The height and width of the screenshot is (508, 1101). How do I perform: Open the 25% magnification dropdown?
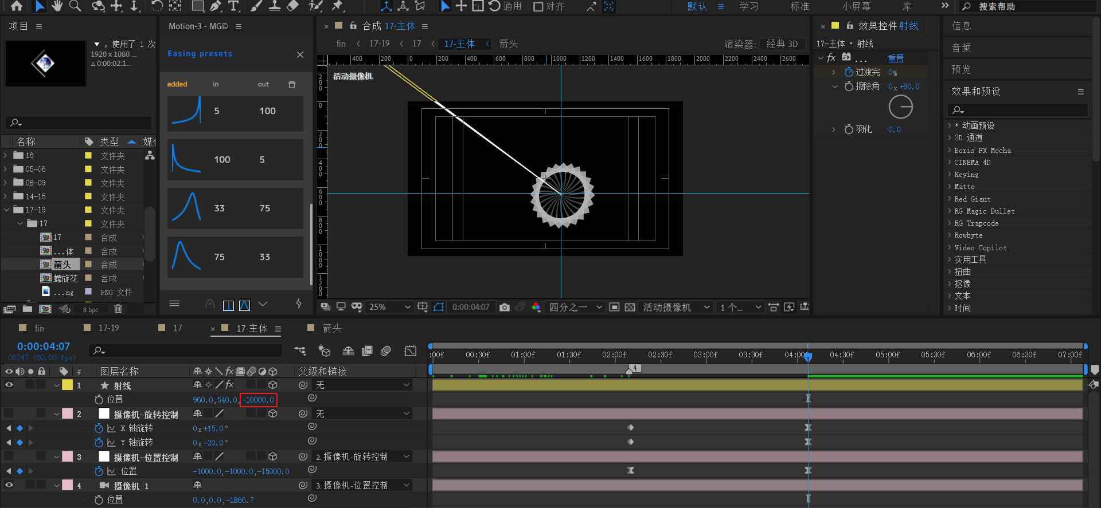pyautogui.click(x=389, y=308)
